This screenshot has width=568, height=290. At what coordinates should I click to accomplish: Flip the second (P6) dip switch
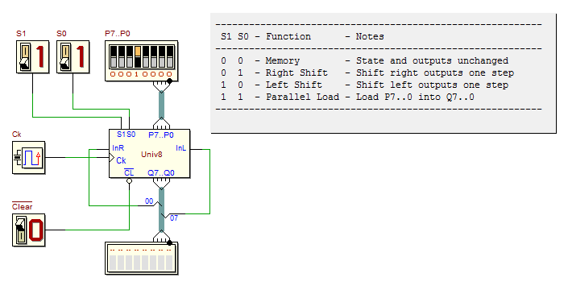click(x=122, y=56)
